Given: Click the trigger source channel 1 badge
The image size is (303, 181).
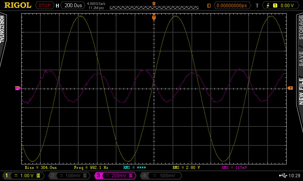Looking at the screenshot, I should (x=275, y=6).
